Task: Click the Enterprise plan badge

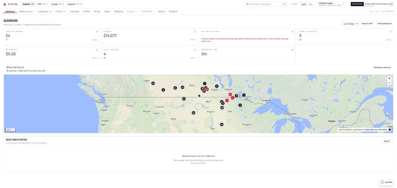Action: pyautogui.click(x=357, y=4)
